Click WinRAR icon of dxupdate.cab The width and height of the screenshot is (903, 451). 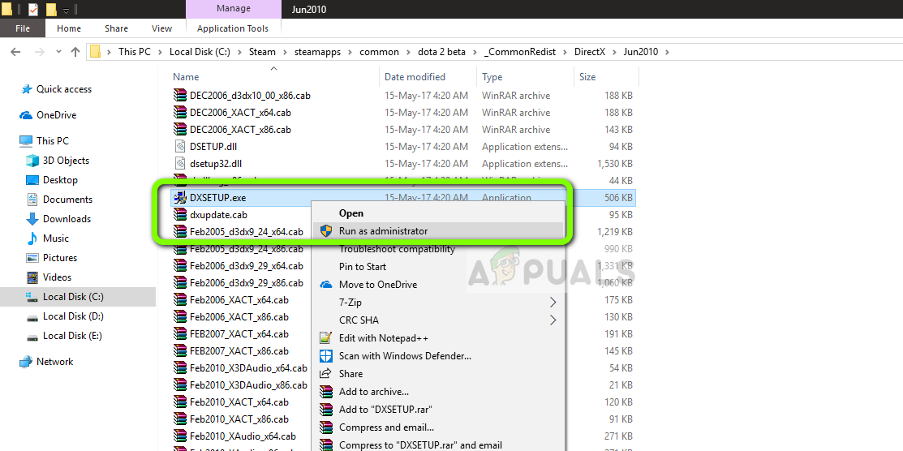pyautogui.click(x=180, y=215)
